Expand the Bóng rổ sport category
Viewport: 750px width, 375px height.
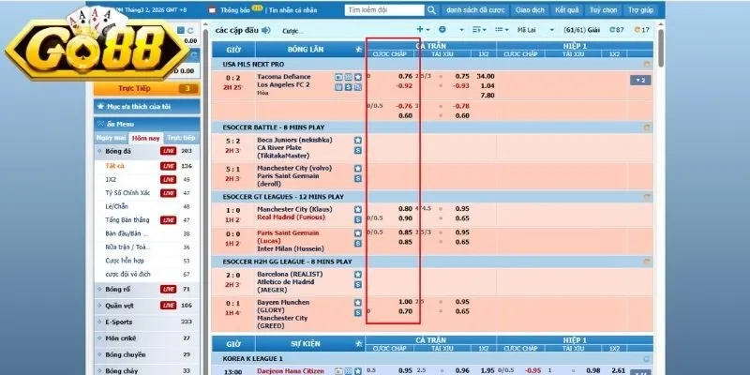point(147,290)
